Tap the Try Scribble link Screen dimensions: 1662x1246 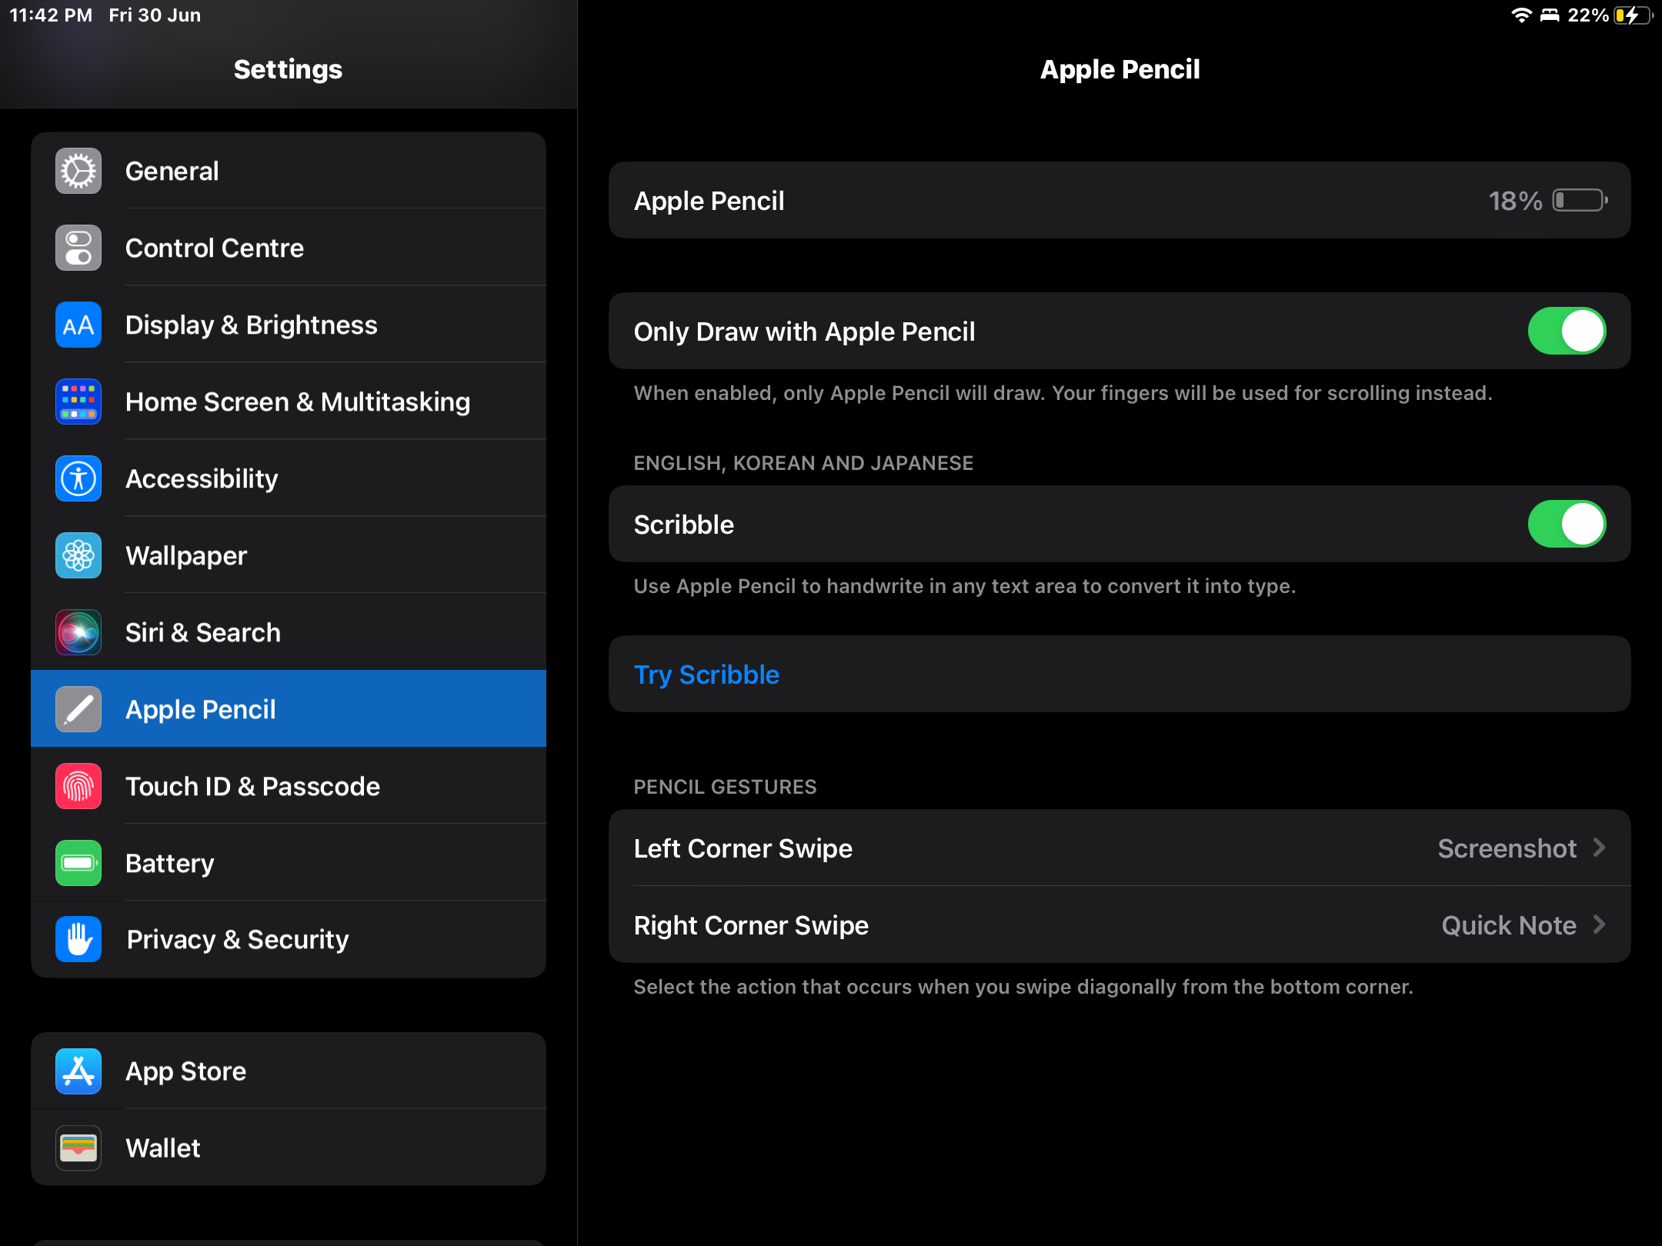click(x=706, y=675)
